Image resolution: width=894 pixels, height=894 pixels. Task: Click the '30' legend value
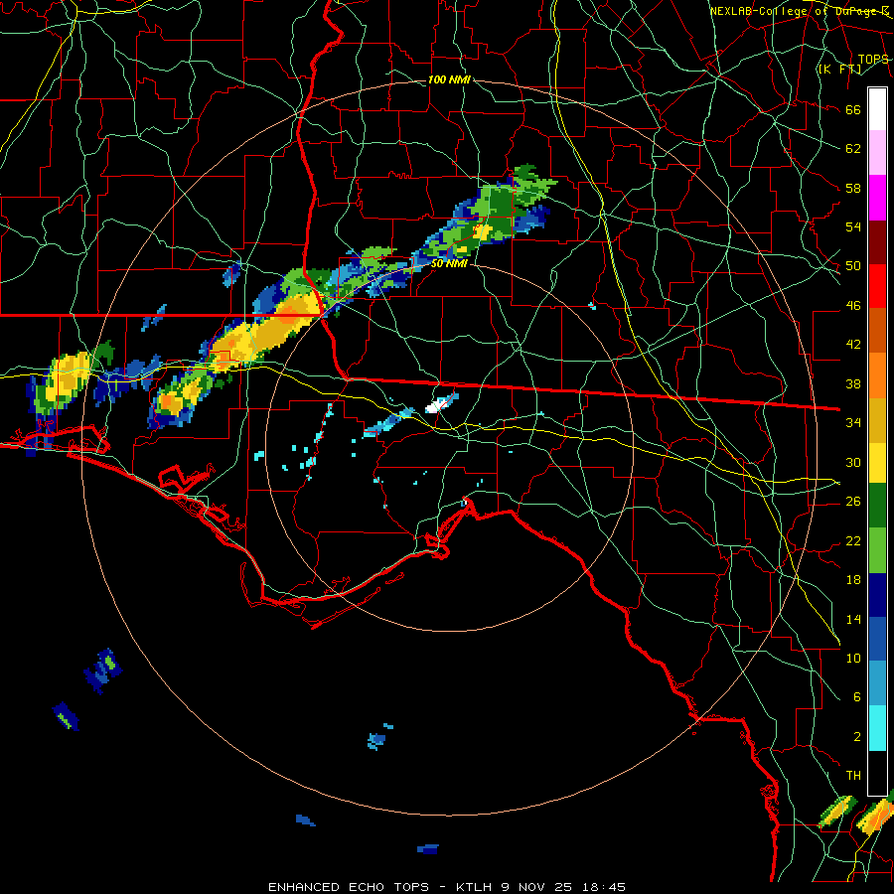[x=853, y=462]
